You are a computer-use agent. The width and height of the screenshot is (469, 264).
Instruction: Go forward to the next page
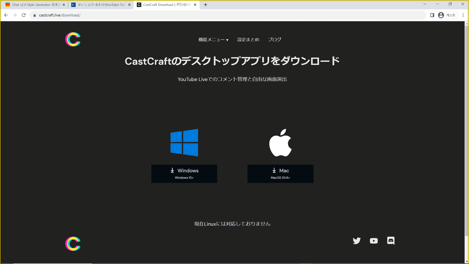click(x=15, y=15)
